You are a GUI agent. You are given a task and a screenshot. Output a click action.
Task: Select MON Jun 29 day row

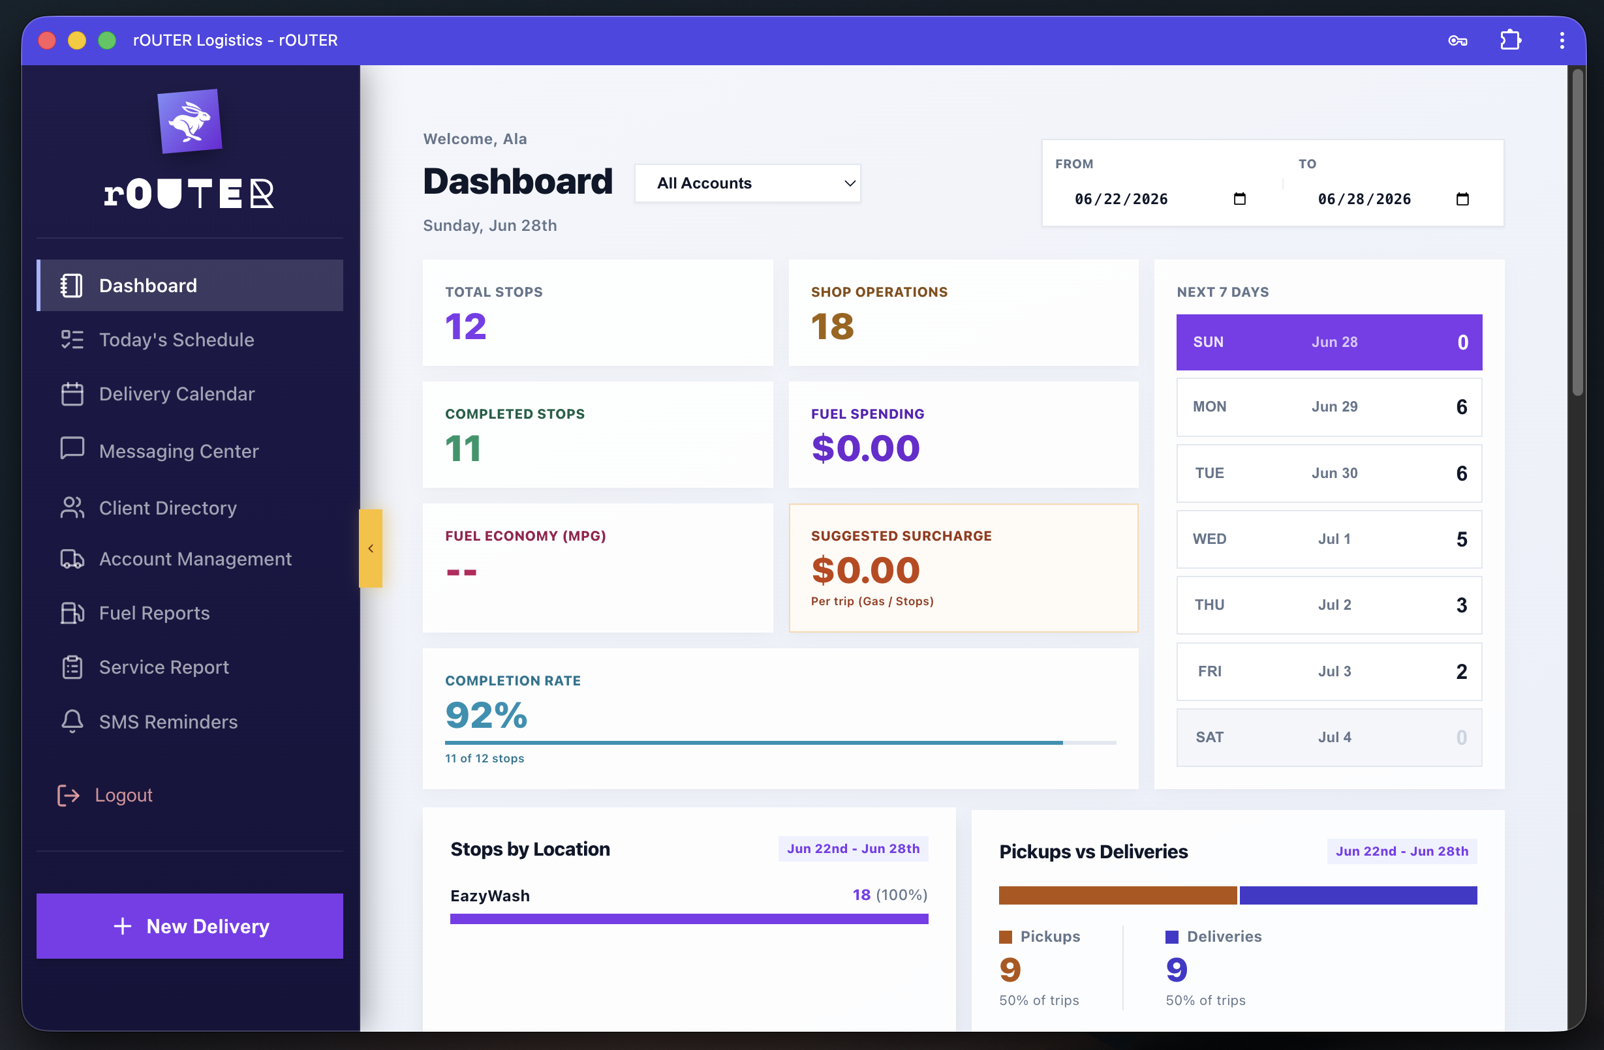click(1329, 407)
